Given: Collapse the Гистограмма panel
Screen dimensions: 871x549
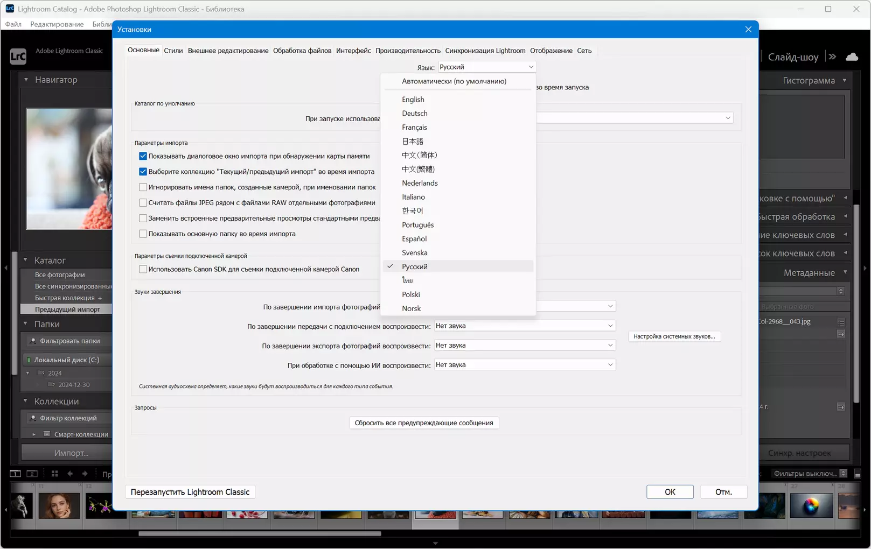Looking at the screenshot, I should [x=845, y=80].
